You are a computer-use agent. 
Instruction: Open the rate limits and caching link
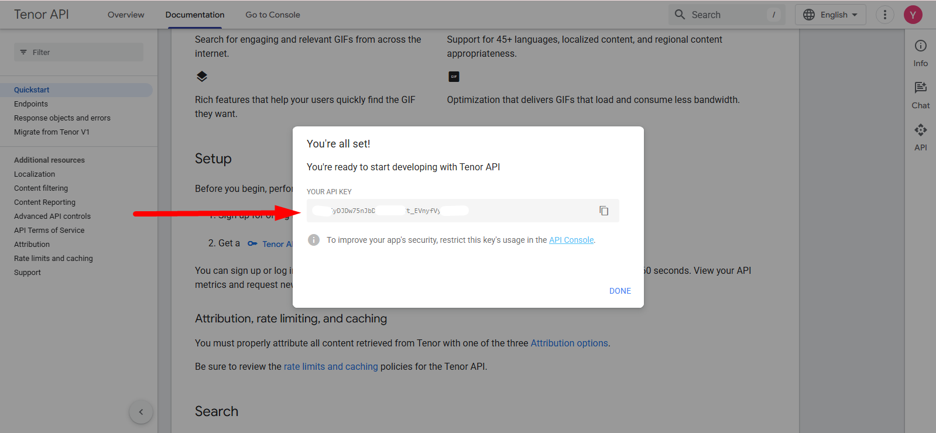pyautogui.click(x=331, y=366)
